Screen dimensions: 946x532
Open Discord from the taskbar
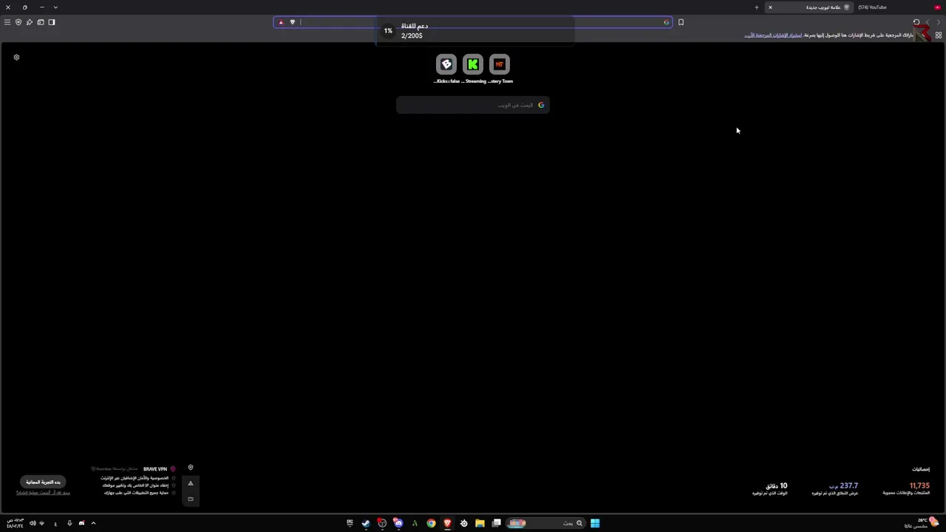[398, 523]
